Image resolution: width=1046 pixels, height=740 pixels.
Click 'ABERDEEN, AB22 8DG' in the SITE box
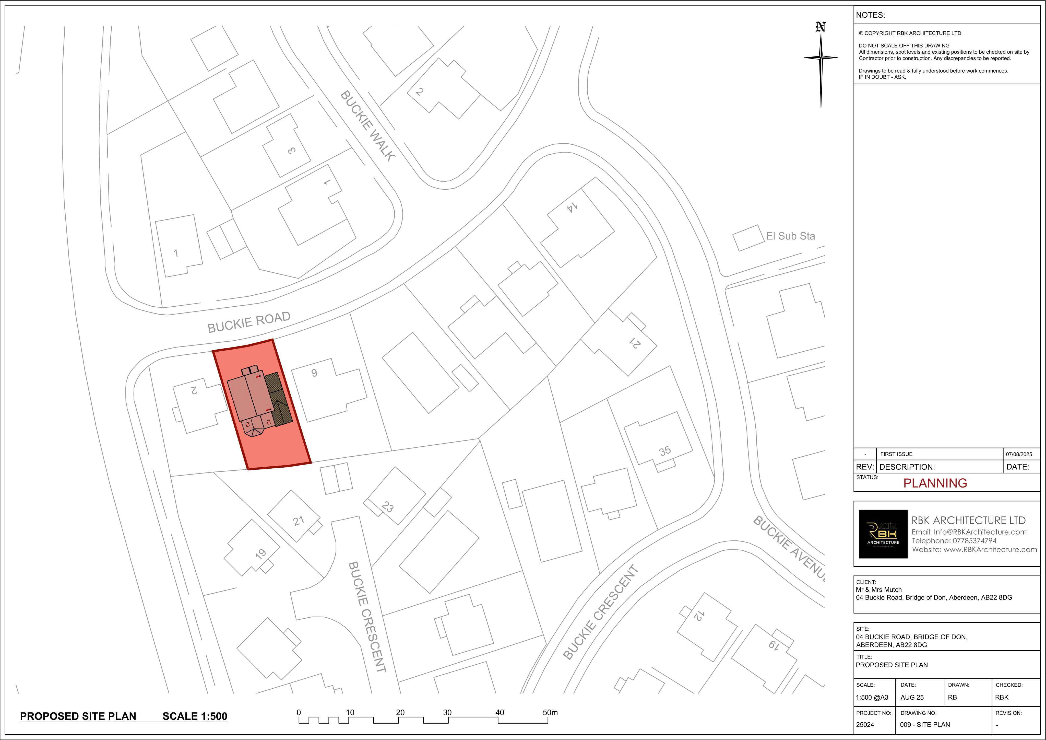coord(891,645)
